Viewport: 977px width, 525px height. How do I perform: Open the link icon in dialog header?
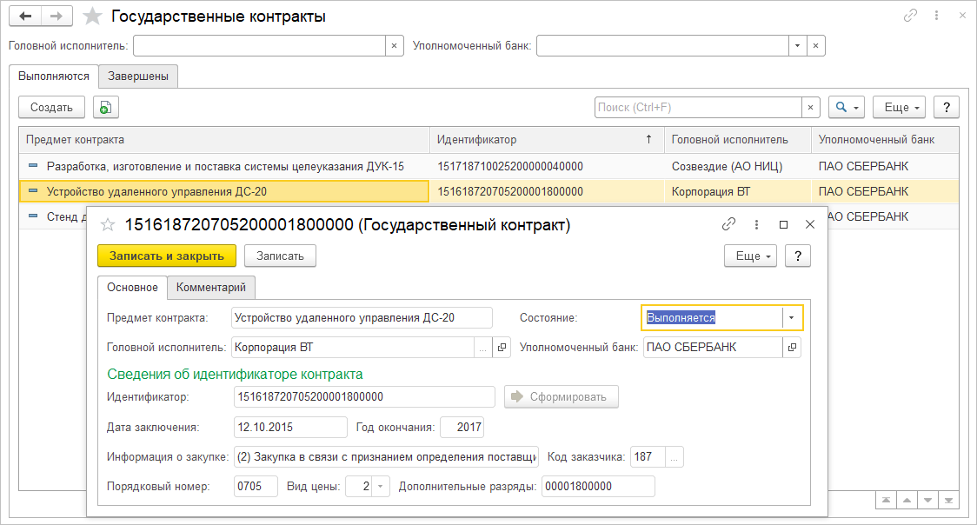729,224
